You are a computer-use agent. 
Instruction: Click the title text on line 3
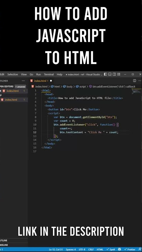pyautogui.click(x=85, y=98)
